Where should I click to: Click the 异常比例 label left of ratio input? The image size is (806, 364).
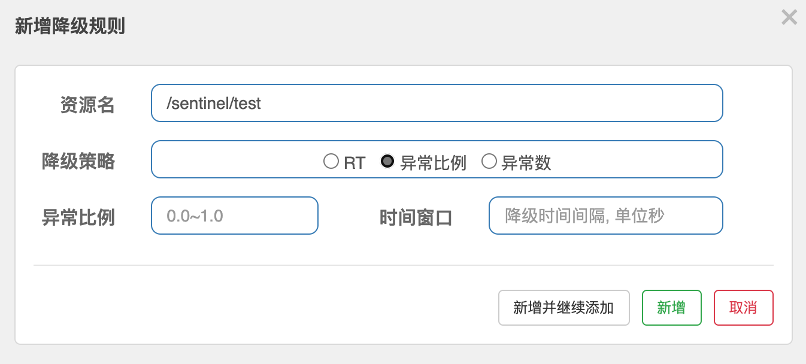tap(78, 217)
